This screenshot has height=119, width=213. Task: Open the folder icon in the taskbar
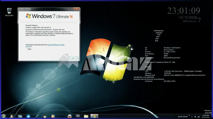pos(86,116)
